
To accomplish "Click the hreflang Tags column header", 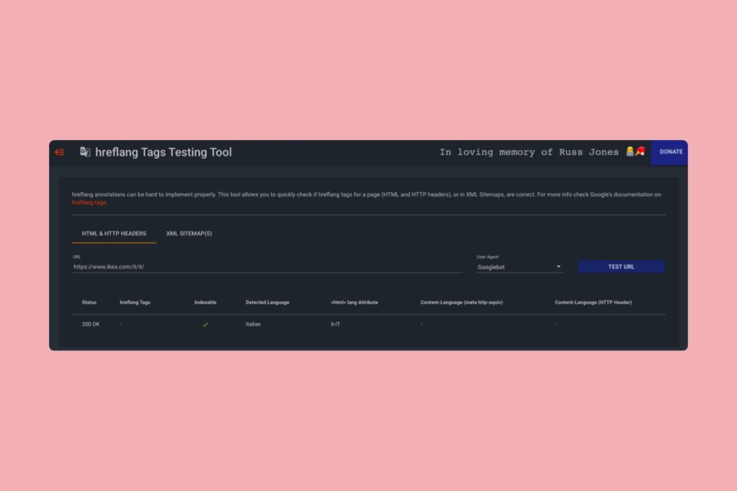I will (135, 303).
